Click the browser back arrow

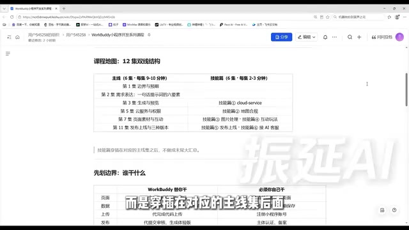(4, 17)
